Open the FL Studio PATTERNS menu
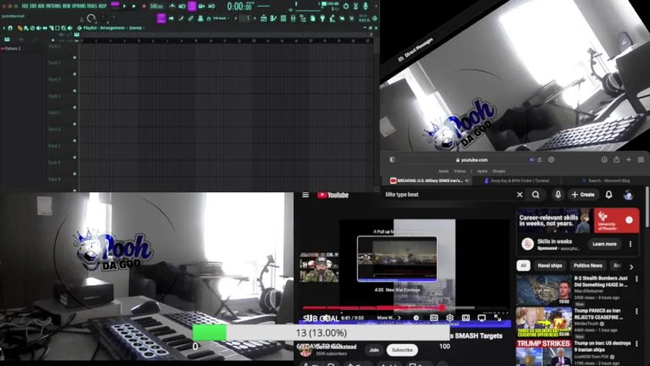 pyautogui.click(x=53, y=6)
